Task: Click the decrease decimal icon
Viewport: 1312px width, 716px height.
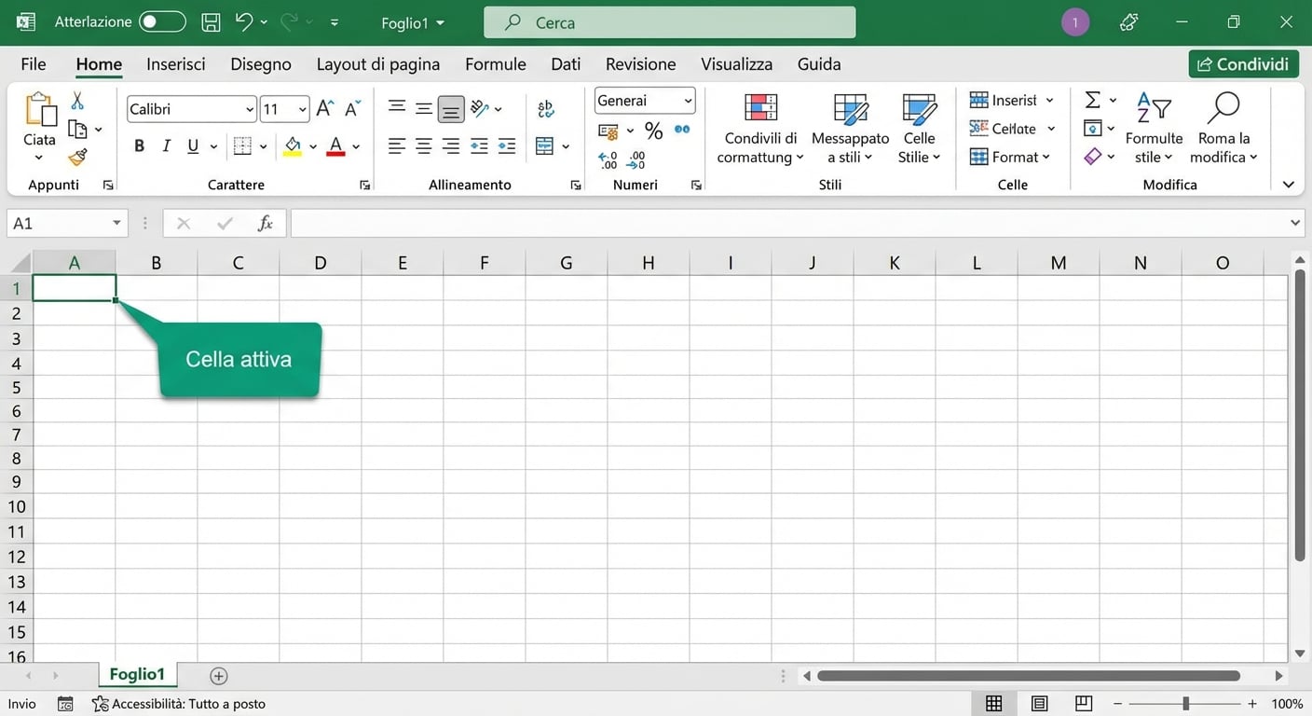Action: point(637,160)
